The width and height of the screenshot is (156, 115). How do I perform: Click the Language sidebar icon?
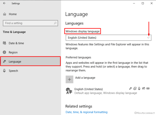coord(5,62)
